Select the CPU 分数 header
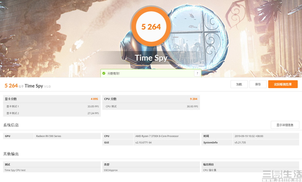The width and height of the screenshot is (302, 182). tap(151, 99)
